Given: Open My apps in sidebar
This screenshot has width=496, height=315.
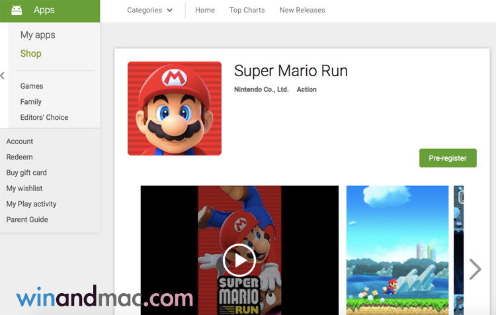Looking at the screenshot, I should tap(38, 35).
